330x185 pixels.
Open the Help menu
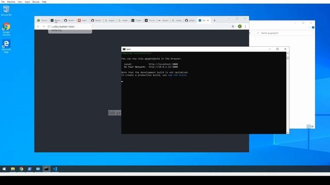[x=44, y=2]
